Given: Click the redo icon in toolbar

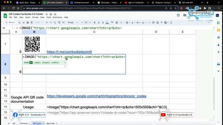Looking at the screenshot, I should pos(24,23).
